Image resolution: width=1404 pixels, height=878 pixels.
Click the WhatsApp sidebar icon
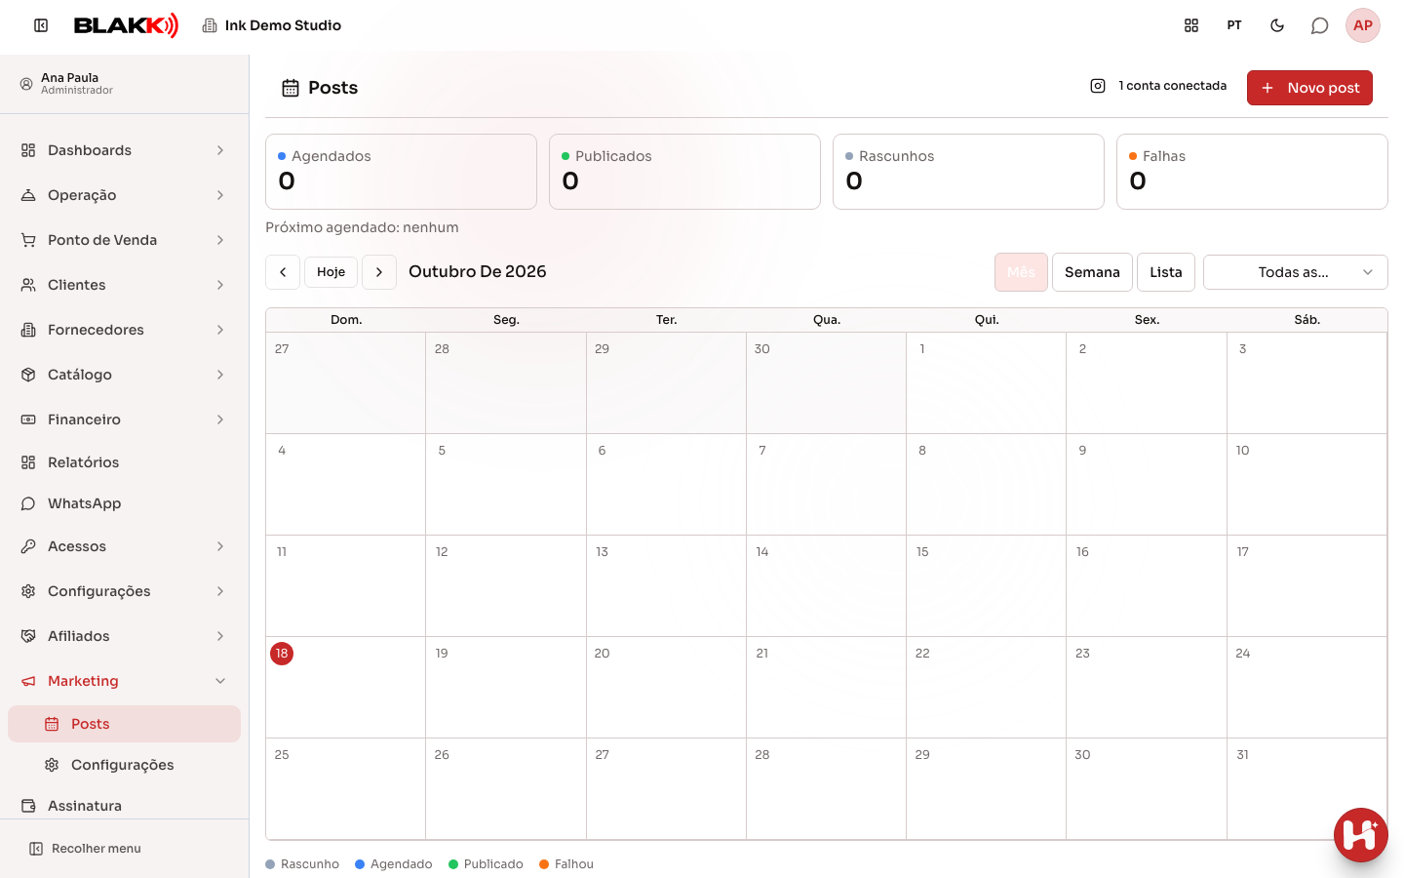[x=28, y=503]
